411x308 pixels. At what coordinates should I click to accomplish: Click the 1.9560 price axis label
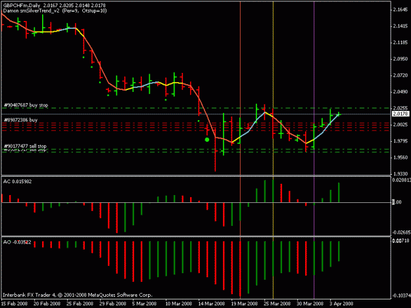click(x=400, y=157)
